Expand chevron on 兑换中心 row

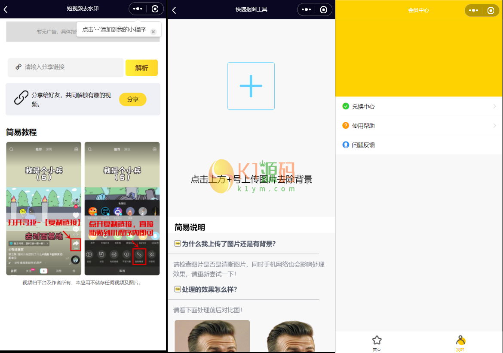[494, 106]
